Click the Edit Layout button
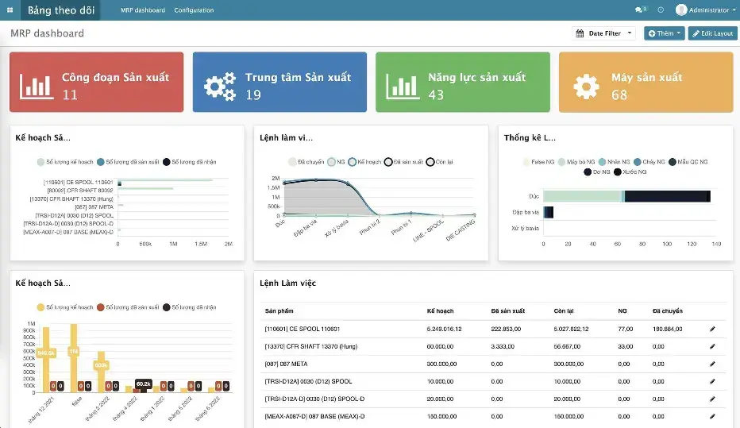 coord(712,33)
